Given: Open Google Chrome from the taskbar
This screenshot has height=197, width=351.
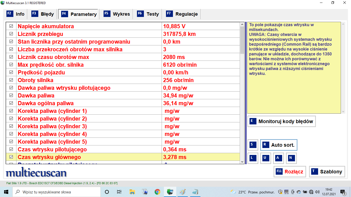Looking at the screenshot, I should 157,192.
